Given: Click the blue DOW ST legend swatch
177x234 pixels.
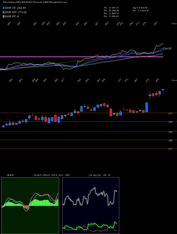Looking at the screenshot, I should [x=4, y=8].
